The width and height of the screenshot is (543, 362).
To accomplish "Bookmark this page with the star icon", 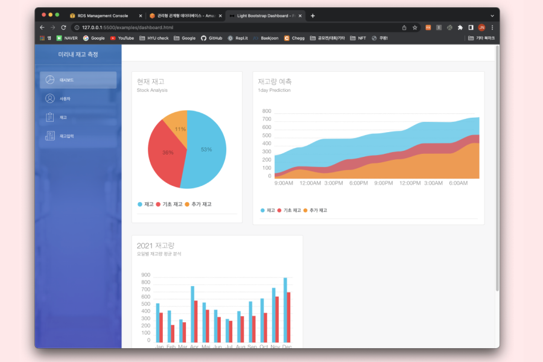I will point(415,28).
